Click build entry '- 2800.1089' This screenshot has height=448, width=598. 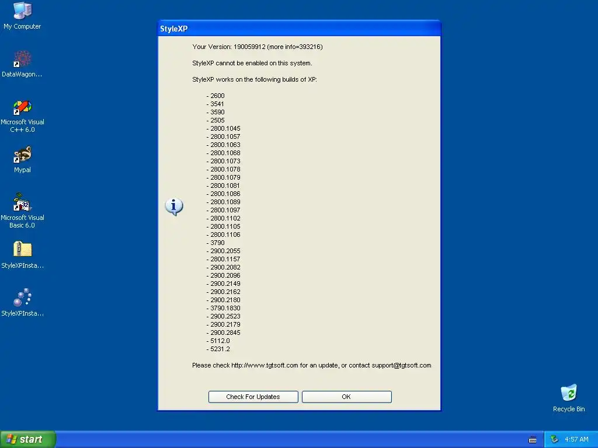[x=224, y=202]
